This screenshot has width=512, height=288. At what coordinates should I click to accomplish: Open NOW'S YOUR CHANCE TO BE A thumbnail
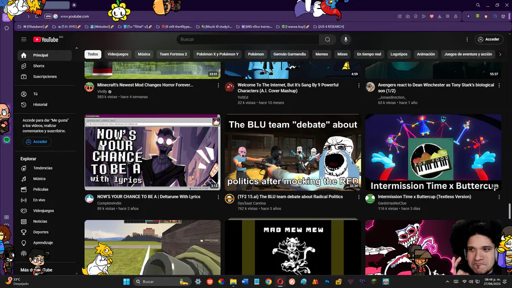click(152, 152)
